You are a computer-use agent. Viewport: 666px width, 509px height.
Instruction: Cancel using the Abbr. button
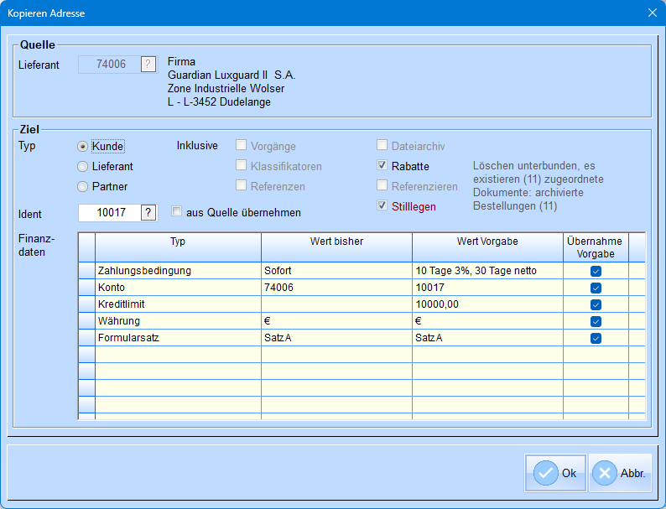(x=620, y=473)
